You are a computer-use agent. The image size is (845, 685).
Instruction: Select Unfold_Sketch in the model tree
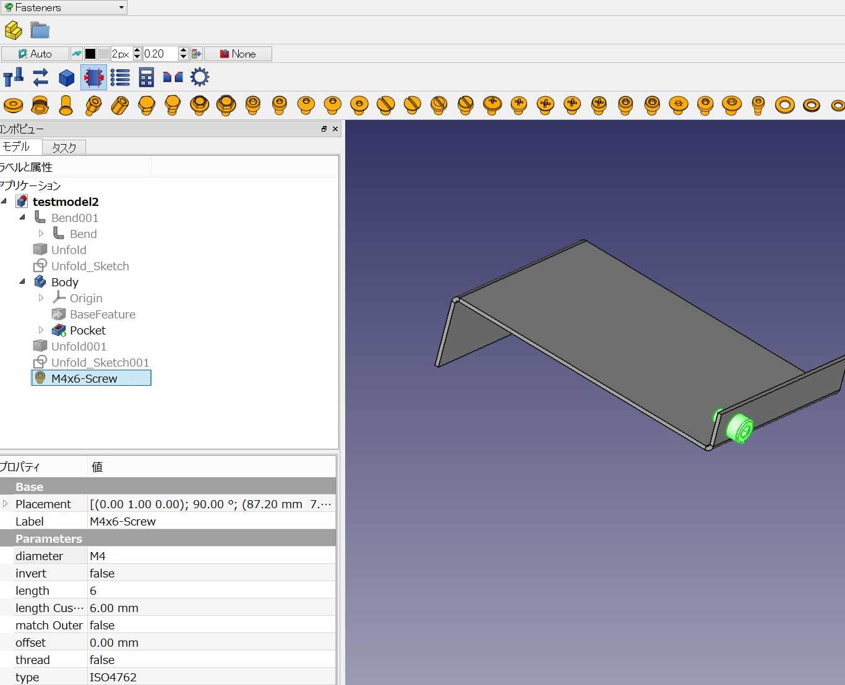[90, 266]
